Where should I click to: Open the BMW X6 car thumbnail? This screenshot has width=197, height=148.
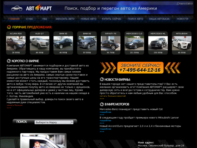click(87, 43)
